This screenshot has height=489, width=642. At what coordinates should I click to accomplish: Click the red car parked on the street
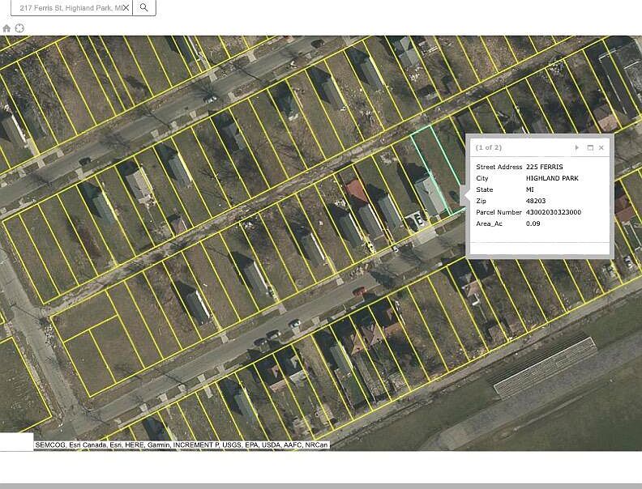point(359,291)
